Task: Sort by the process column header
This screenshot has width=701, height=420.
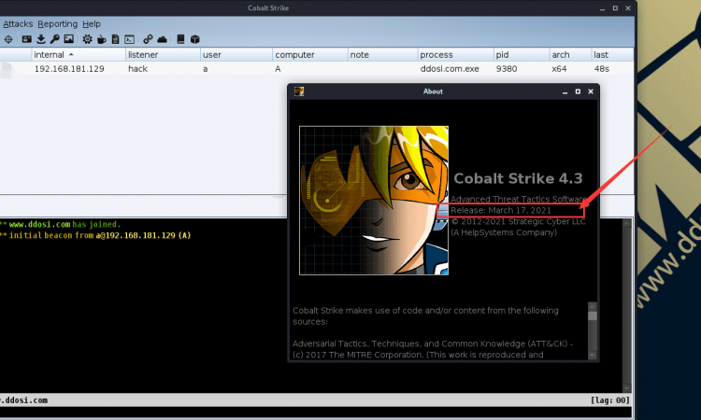Action: tap(455, 54)
